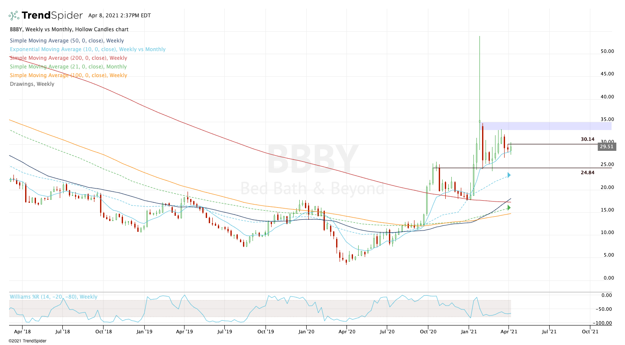Click the Jul '19 date label

224,332
